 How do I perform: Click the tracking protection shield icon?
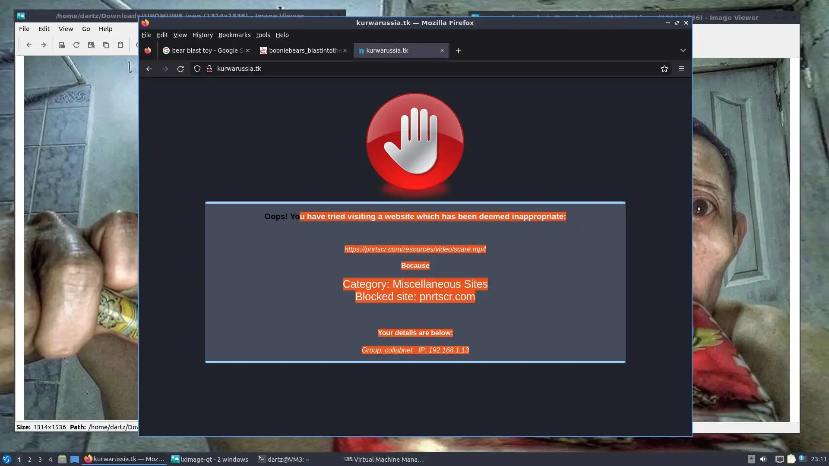[x=197, y=69]
